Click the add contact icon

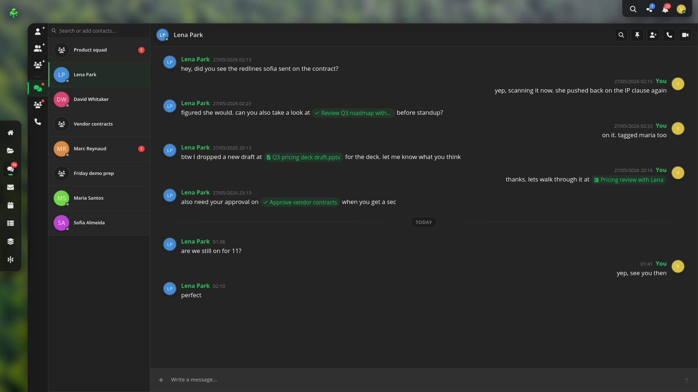click(x=38, y=32)
